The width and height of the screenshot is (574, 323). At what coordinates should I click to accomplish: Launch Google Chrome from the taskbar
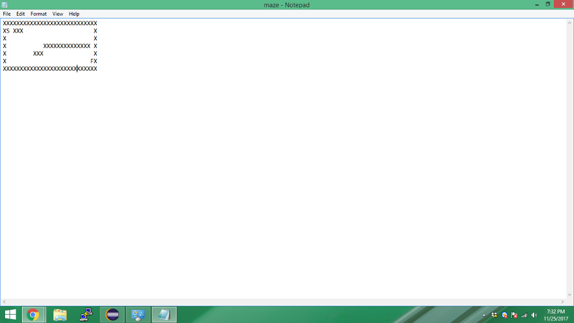[x=33, y=314]
